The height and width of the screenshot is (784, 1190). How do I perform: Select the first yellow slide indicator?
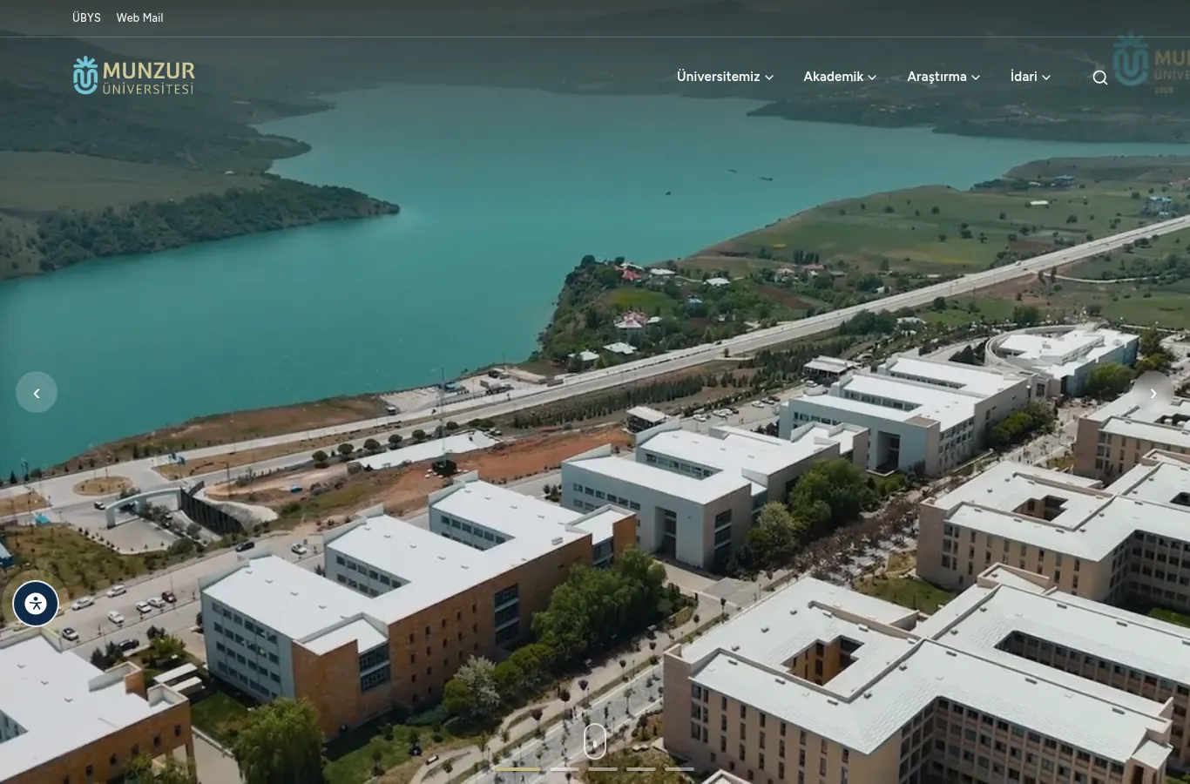(517, 769)
